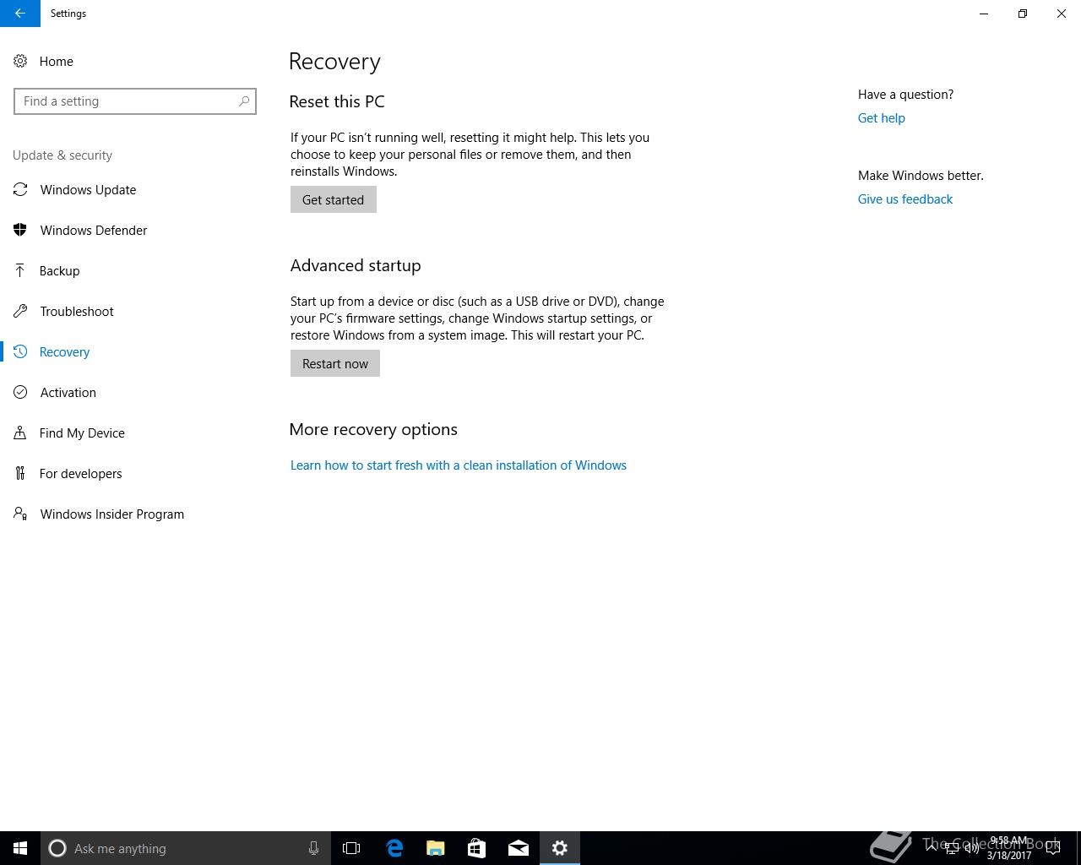Open the clean installation of Windows link

459,465
